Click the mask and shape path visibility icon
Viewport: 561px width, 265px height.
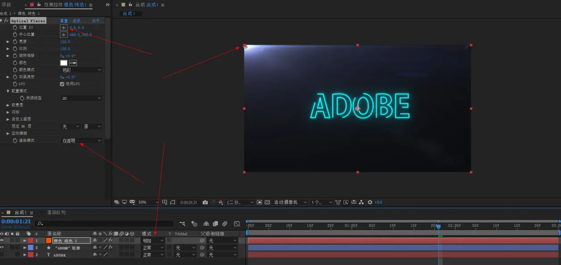click(173, 202)
